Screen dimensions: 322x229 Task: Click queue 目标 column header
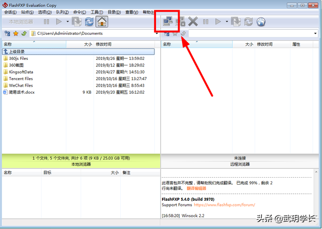click(x=61, y=173)
